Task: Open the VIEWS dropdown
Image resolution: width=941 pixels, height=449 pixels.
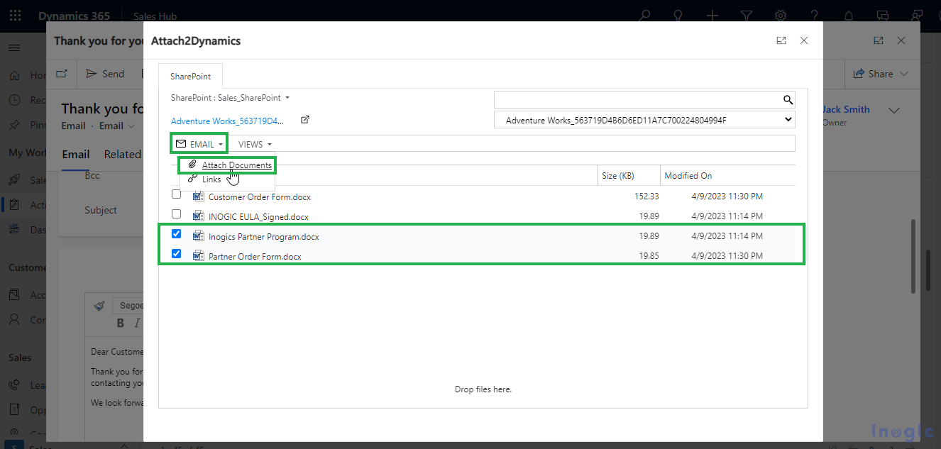Action: 255,144
